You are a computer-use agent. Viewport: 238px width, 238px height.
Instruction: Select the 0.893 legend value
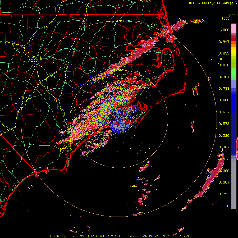tap(224, 53)
